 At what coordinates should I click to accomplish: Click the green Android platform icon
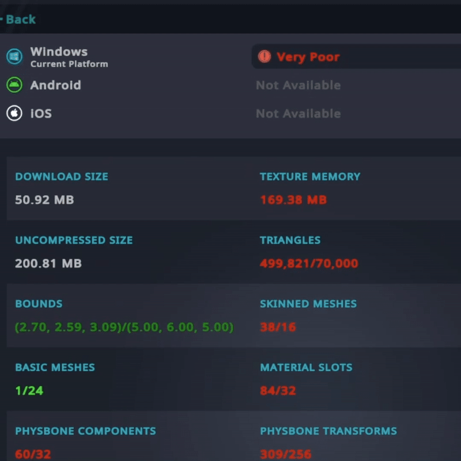pyautogui.click(x=14, y=85)
